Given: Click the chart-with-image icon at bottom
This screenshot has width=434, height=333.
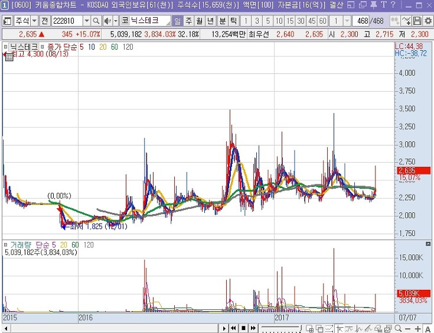Looking at the screenshot, I should pos(389,329).
